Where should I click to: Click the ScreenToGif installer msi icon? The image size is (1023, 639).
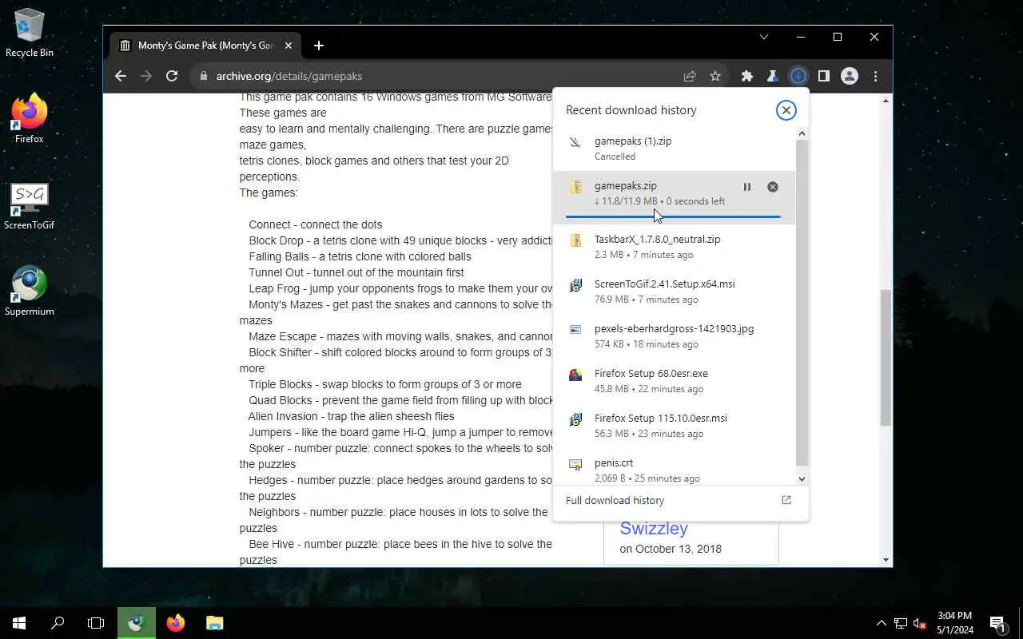click(575, 285)
